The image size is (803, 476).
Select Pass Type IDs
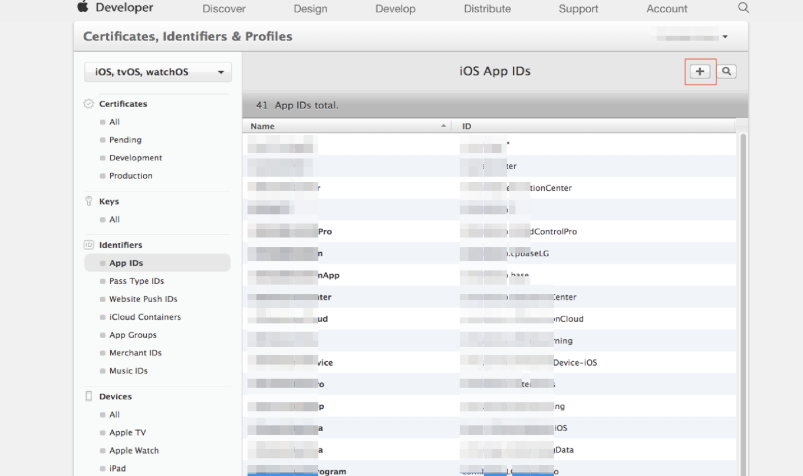pos(137,281)
